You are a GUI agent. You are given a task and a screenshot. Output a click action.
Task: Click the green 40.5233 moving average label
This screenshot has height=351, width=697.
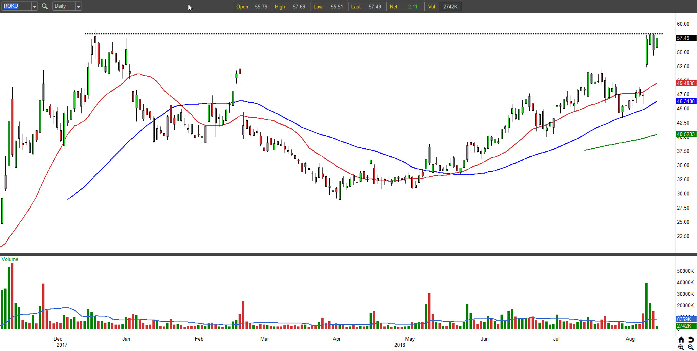pos(686,134)
